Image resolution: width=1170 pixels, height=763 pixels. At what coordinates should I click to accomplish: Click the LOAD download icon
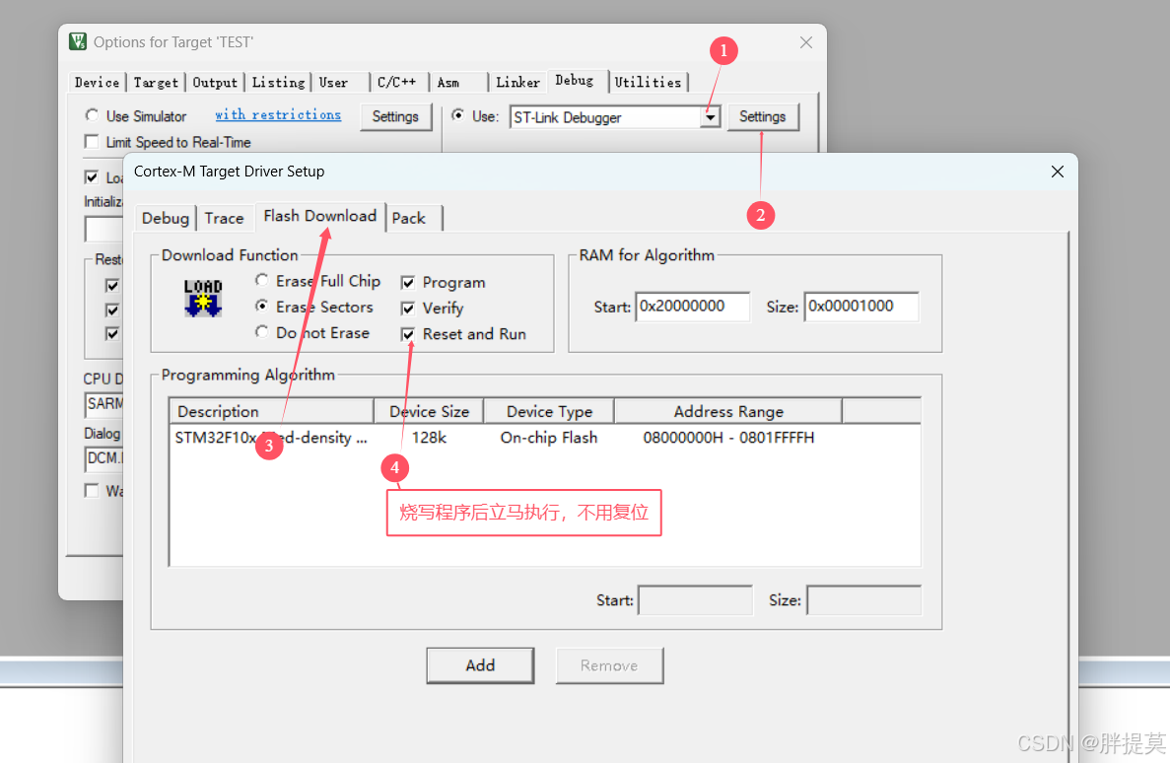pos(203,298)
